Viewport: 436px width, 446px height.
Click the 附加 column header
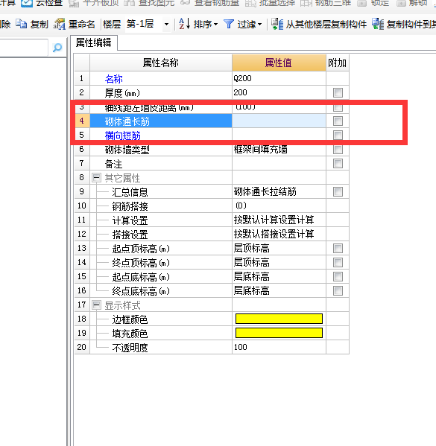pos(337,63)
